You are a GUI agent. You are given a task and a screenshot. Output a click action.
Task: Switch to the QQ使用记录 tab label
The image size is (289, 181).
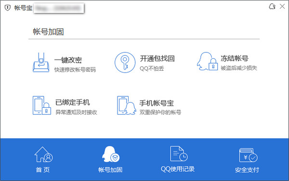click(178, 169)
